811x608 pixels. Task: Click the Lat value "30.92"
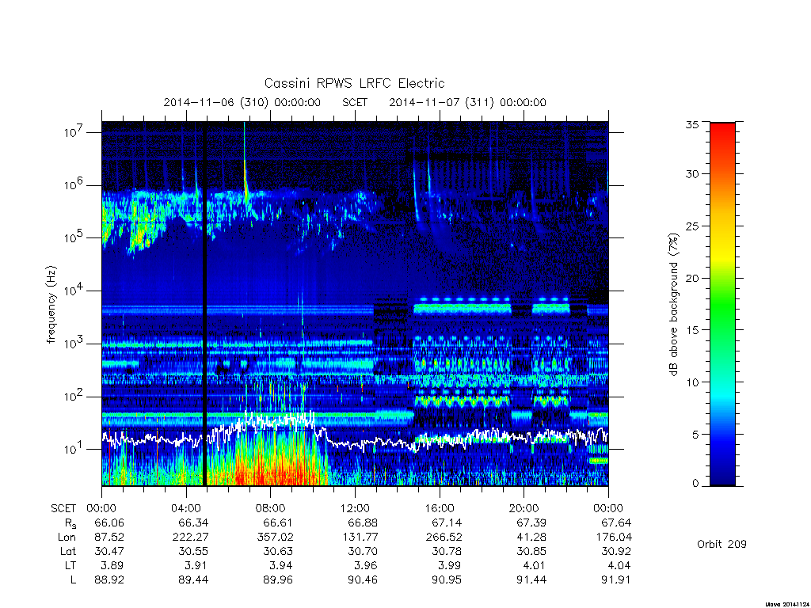point(616,551)
